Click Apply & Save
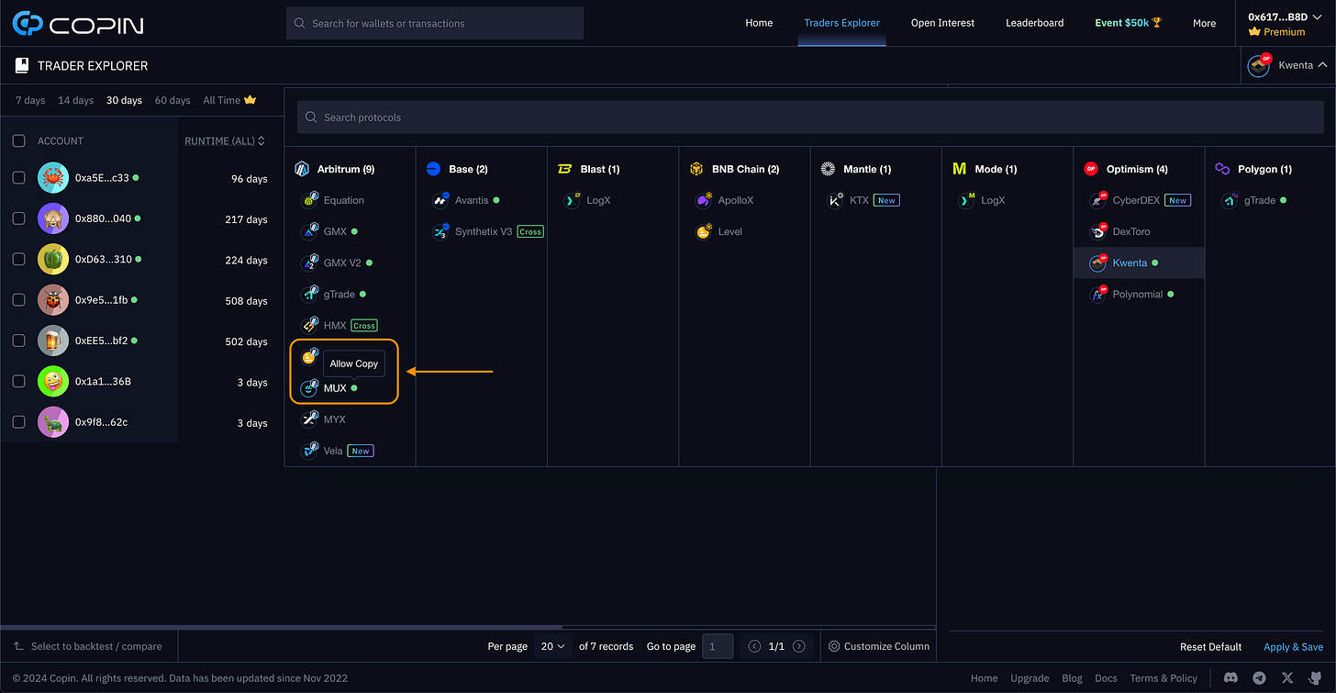 [1293, 646]
